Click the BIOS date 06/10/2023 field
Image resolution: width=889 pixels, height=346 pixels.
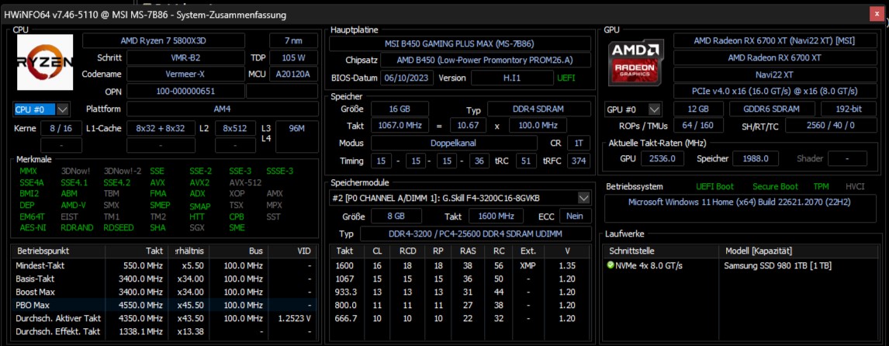click(x=407, y=78)
